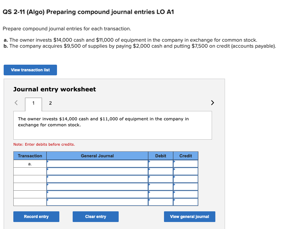Click View general journal

[x=189, y=216]
